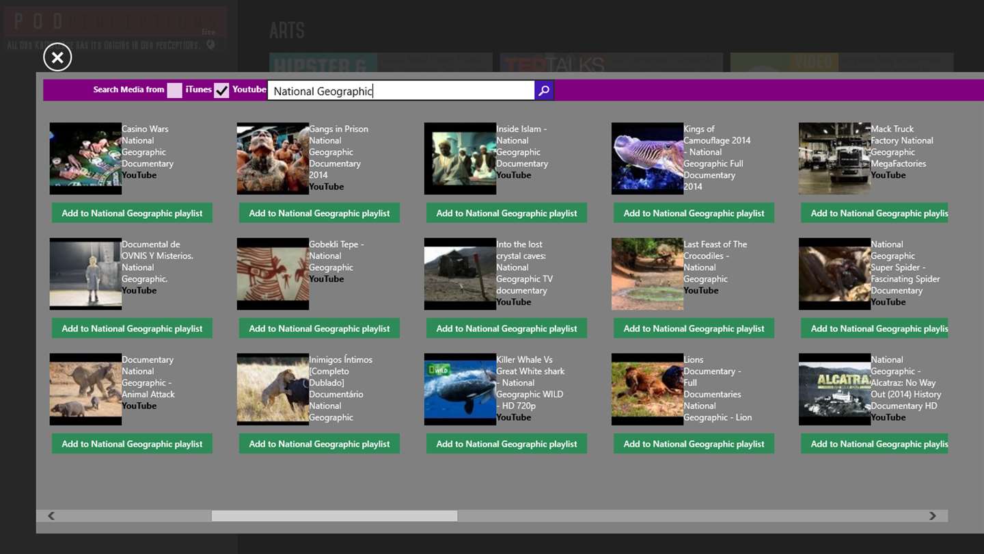The height and width of the screenshot is (554, 984).
Task: Open Killer Whale Vs Great White thumbnail
Action: [x=460, y=390]
